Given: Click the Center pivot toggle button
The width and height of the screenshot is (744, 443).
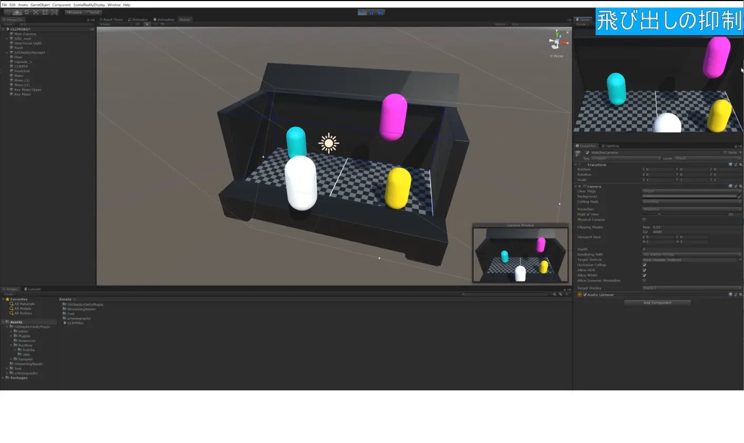Looking at the screenshot, I should click(74, 12).
